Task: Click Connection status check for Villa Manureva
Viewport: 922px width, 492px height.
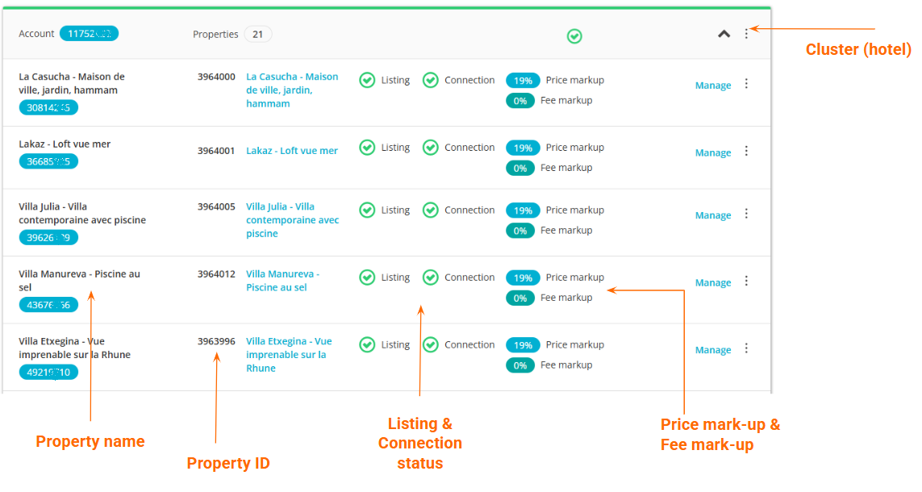Action: point(431,277)
